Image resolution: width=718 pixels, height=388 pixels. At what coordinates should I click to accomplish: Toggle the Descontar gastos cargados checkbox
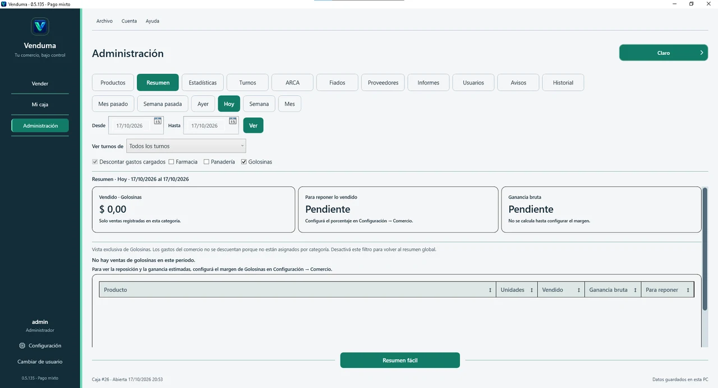pos(95,162)
